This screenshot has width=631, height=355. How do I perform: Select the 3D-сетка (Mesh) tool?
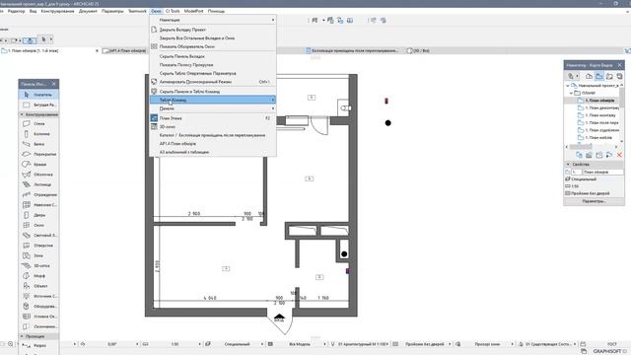click(x=38, y=265)
